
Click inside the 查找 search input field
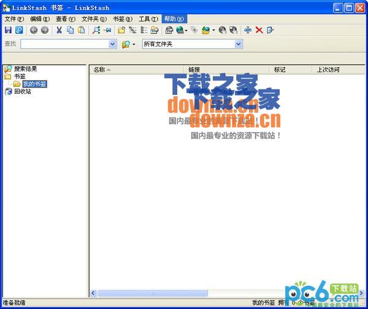click(x=65, y=44)
